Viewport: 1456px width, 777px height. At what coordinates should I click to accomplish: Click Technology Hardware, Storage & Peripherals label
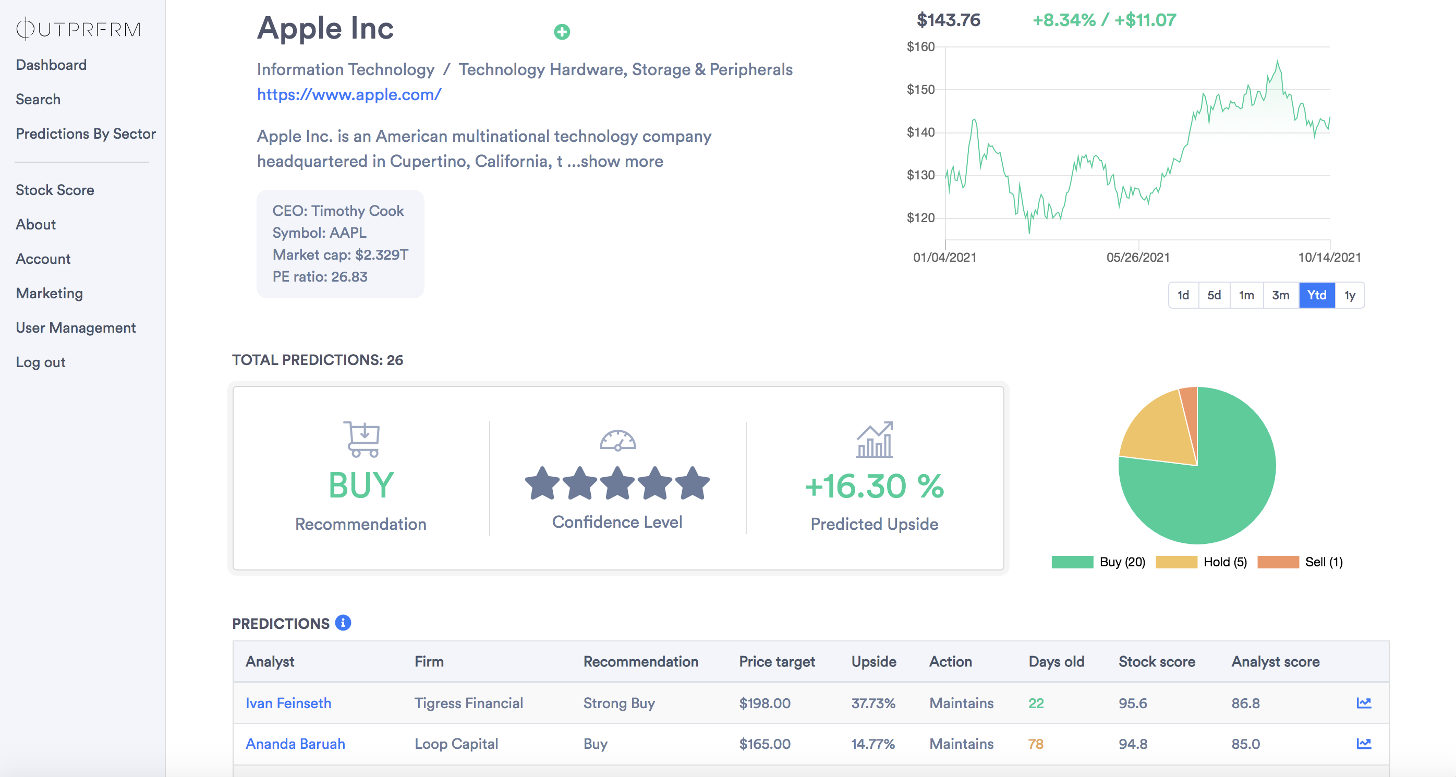point(625,69)
